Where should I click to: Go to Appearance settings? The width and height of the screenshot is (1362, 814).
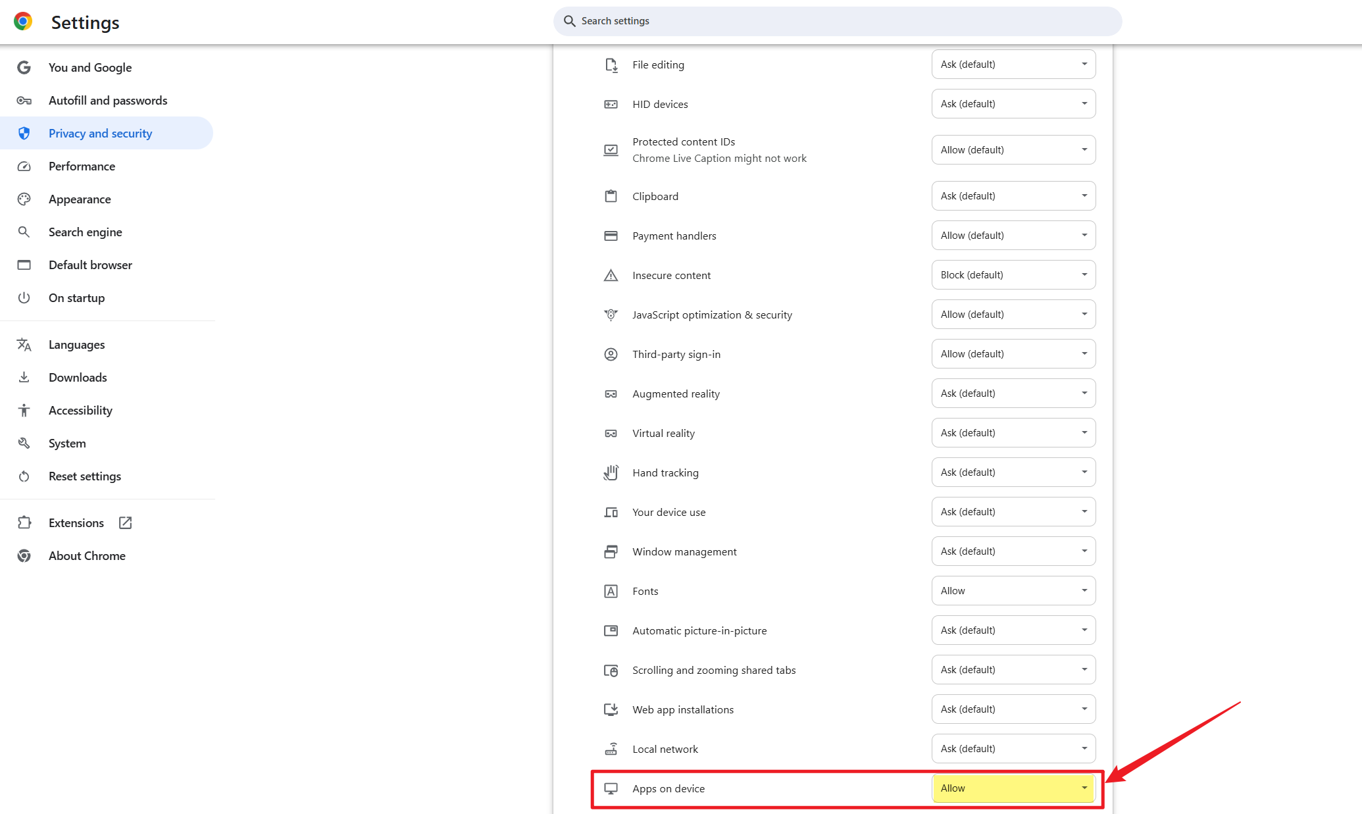click(80, 199)
